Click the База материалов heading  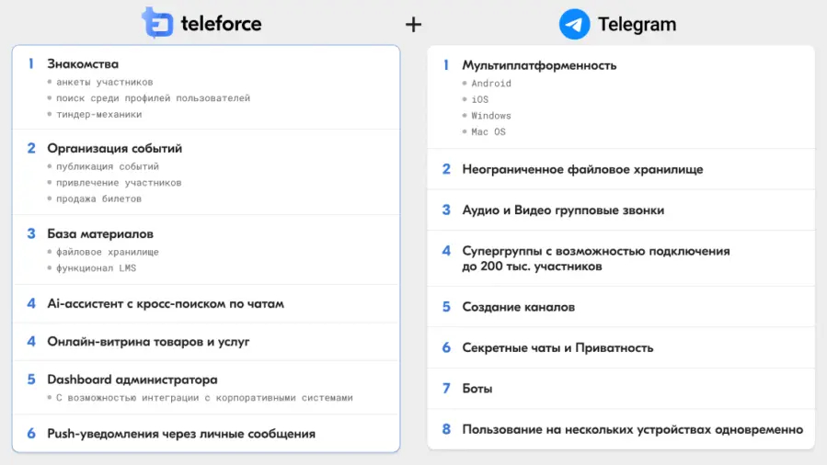[100, 233]
